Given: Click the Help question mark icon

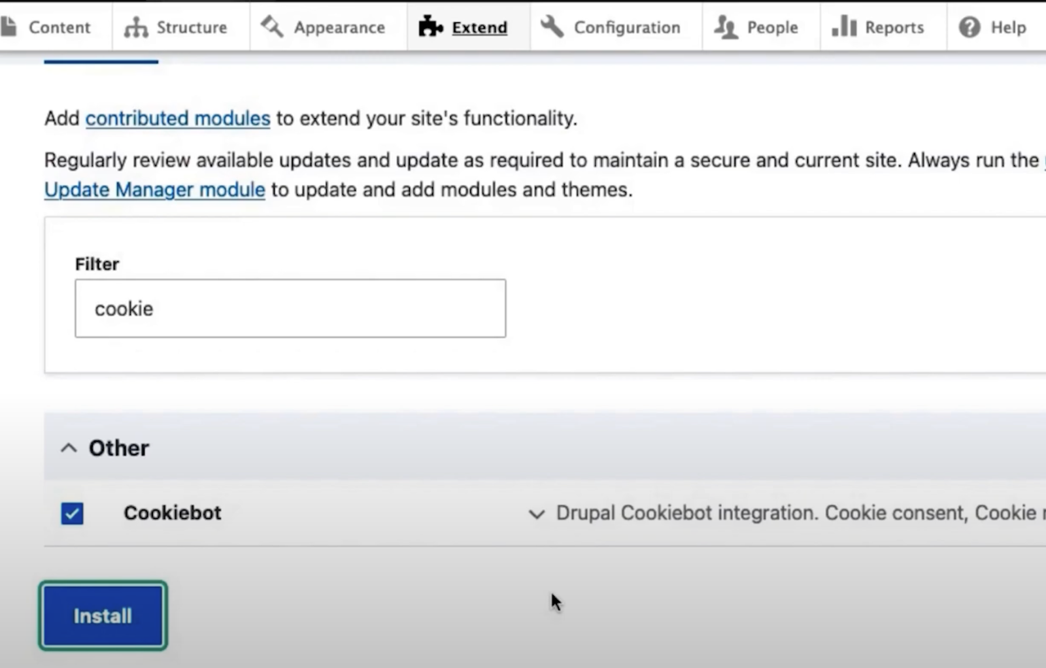Looking at the screenshot, I should [x=969, y=27].
